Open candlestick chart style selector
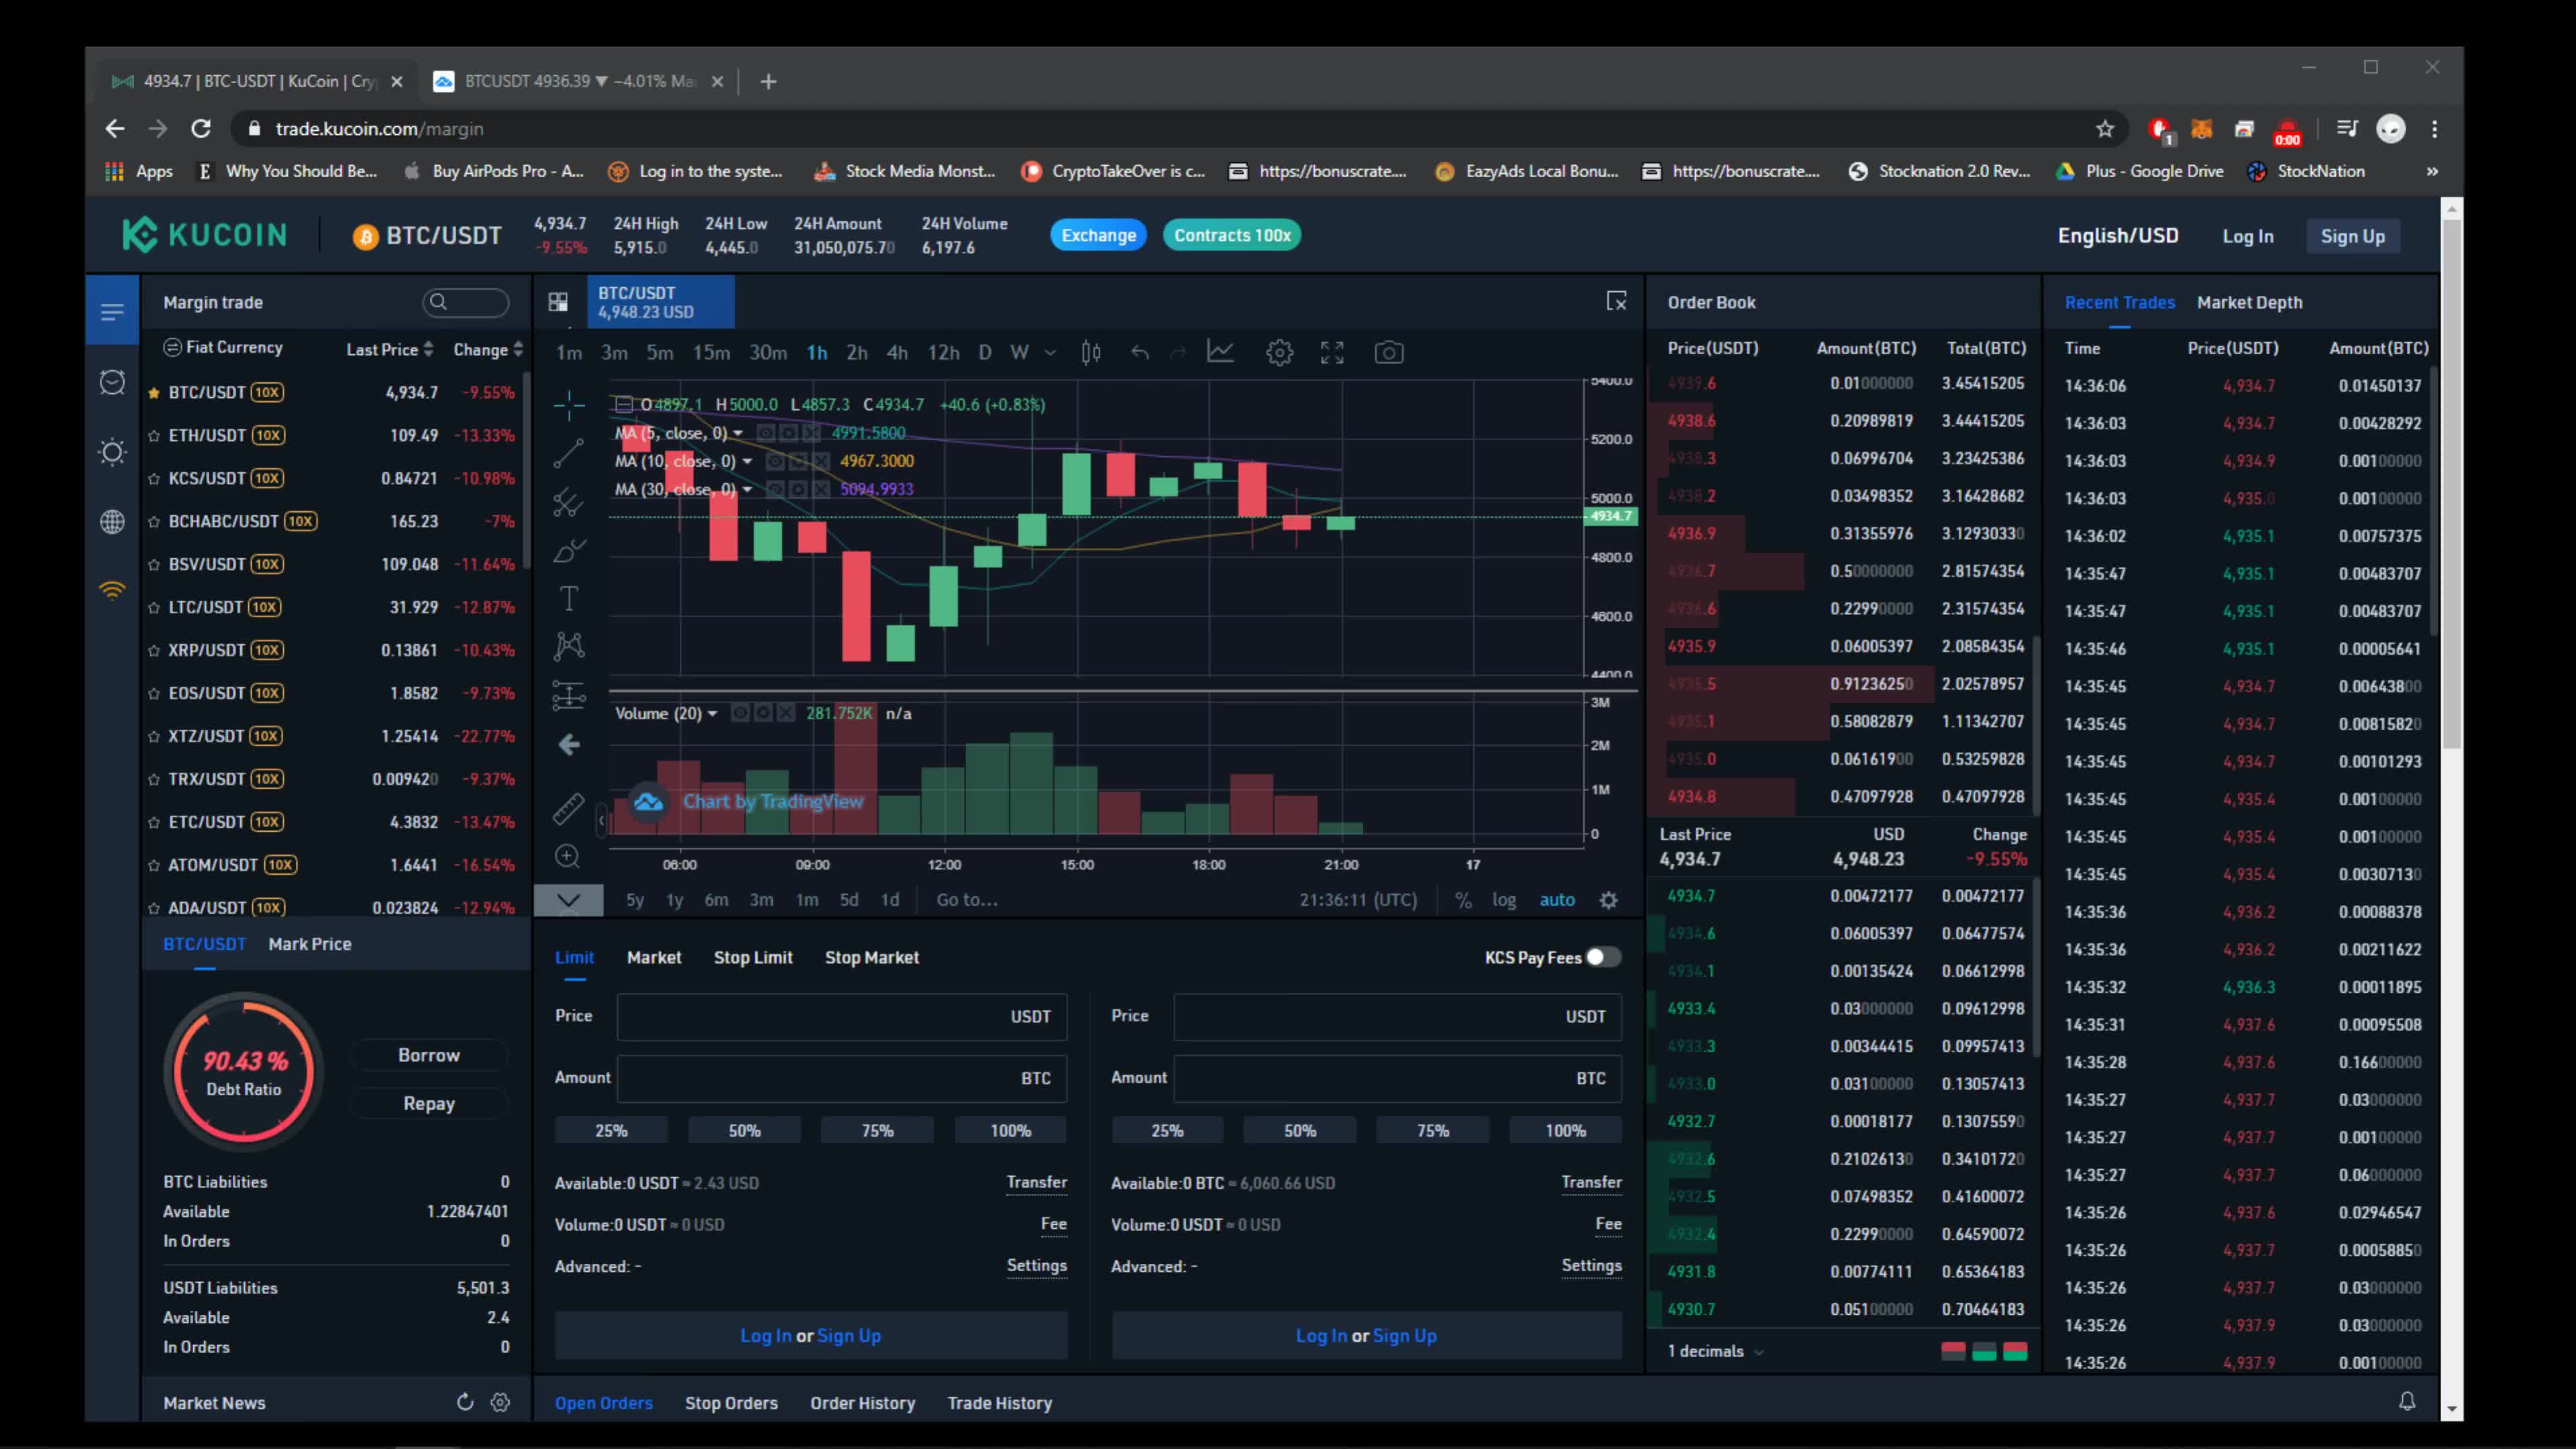The width and height of the screenshot is (2576, 1449). tap(1091, 352)
